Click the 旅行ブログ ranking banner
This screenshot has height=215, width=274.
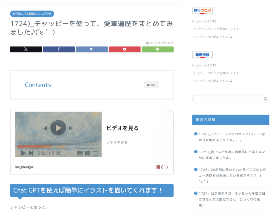[x=202, y=11]
